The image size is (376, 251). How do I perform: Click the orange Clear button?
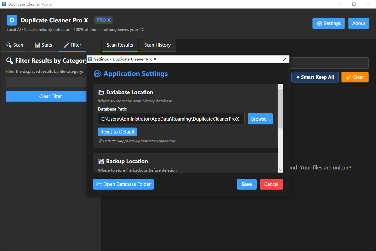point(355,77)
